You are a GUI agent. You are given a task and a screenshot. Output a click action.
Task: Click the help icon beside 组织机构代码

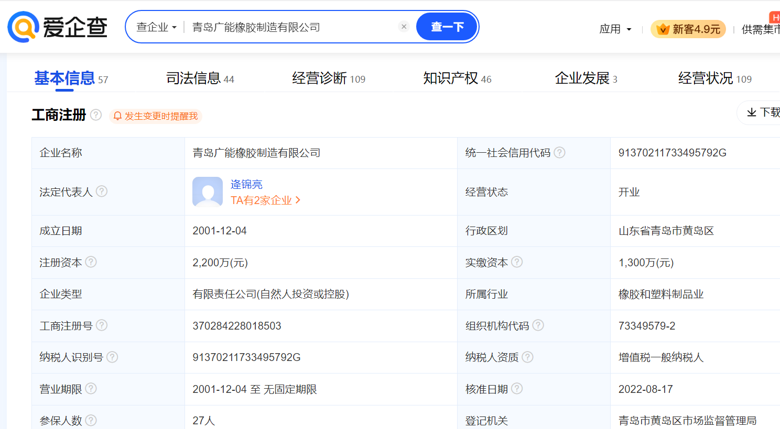[x=538, y=325]
